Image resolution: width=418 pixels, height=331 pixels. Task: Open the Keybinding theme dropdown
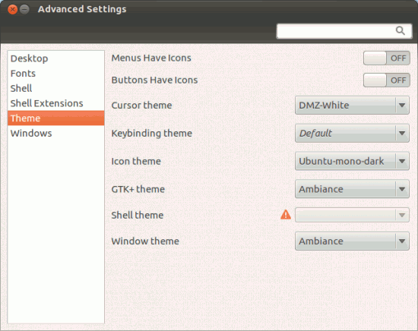[352, 133]
